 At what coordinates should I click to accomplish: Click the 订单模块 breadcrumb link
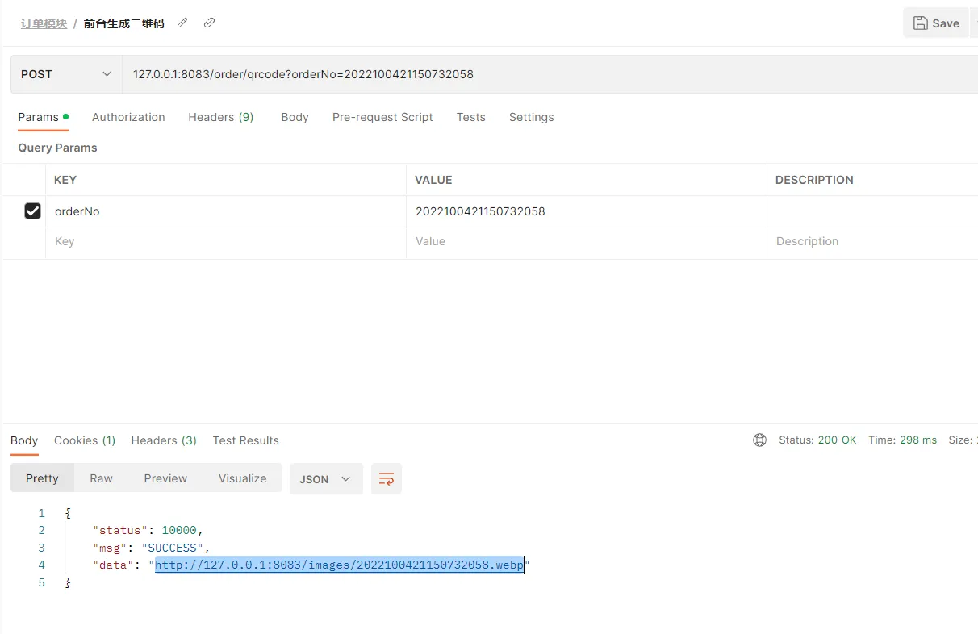[x=44, y=23]
